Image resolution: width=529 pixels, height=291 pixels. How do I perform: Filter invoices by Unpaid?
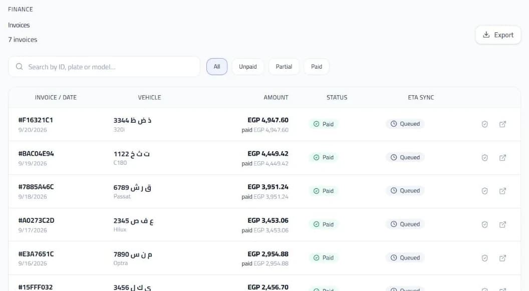pyautogui.click(x=248, y=67)
